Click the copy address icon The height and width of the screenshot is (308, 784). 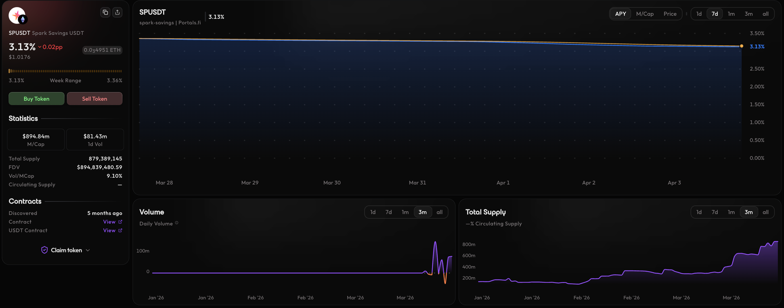(105, 13)
